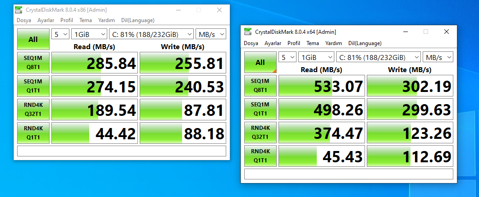Screen dimensions: 479x197
Task: Open Dosya menu in x64 window
Action: click(251, 43)
